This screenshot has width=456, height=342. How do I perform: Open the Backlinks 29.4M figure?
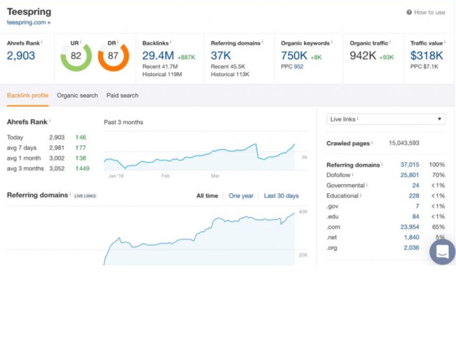[x=158, y=56]
